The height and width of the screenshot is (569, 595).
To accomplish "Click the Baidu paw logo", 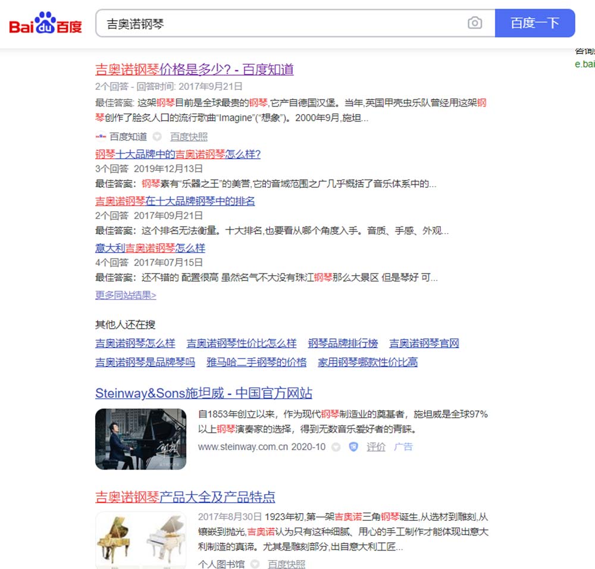I will pos(46,24).
